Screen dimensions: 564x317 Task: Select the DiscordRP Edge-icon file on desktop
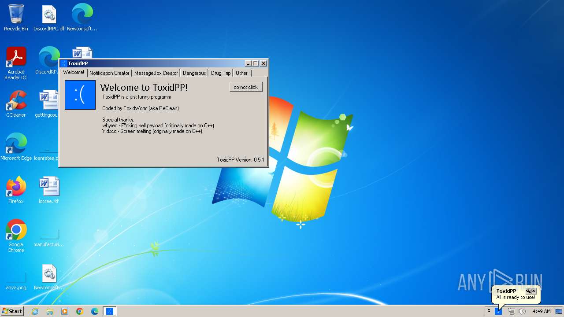[48, 60]
